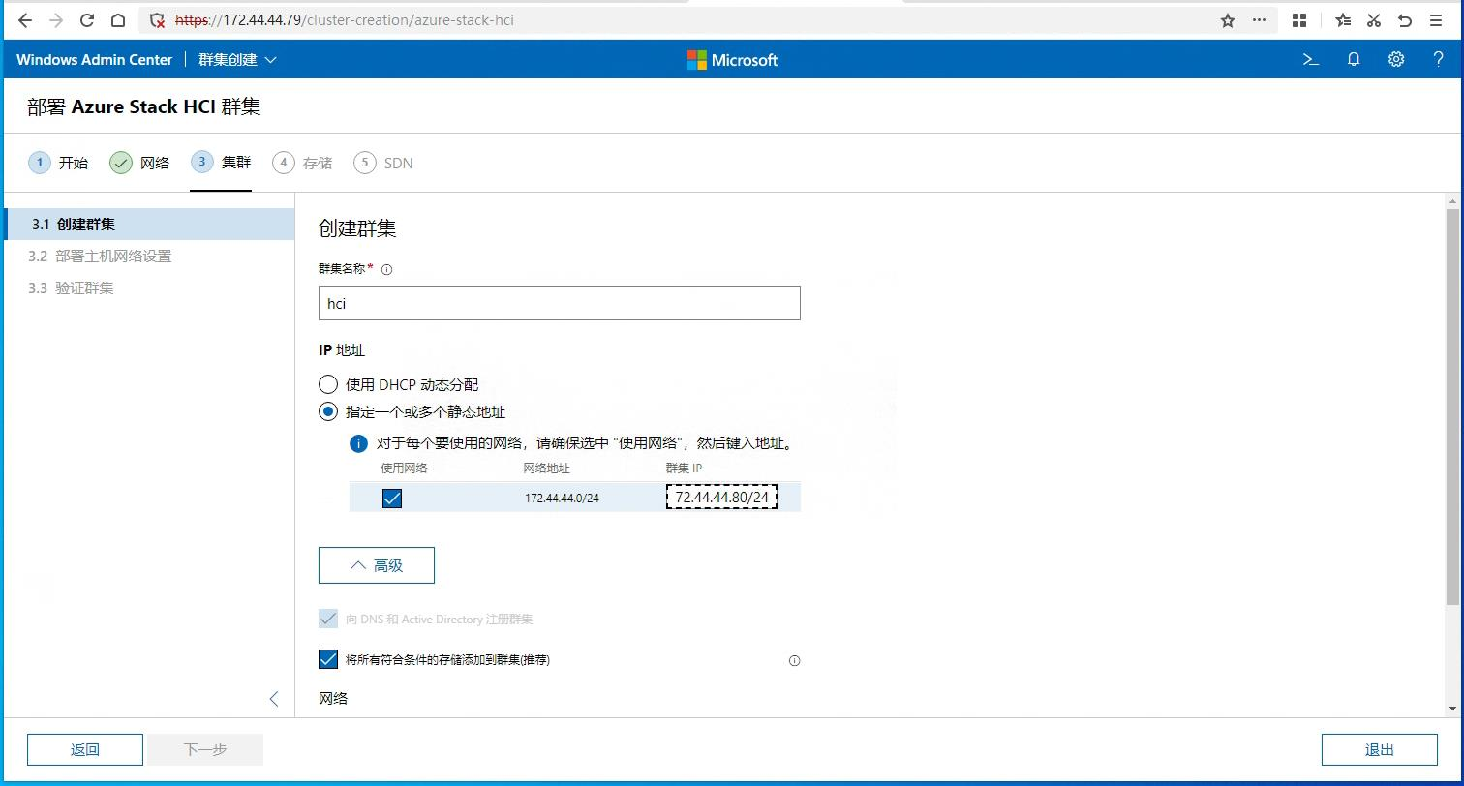Select 3.2 部署主机网络设置 in sidebar
The image size is (1464, 786).
click(150, 256)
